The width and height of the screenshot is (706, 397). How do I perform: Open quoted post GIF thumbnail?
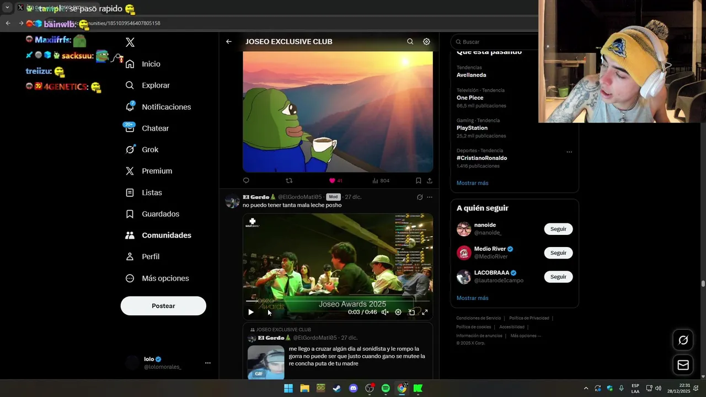[x=266, y=362]
